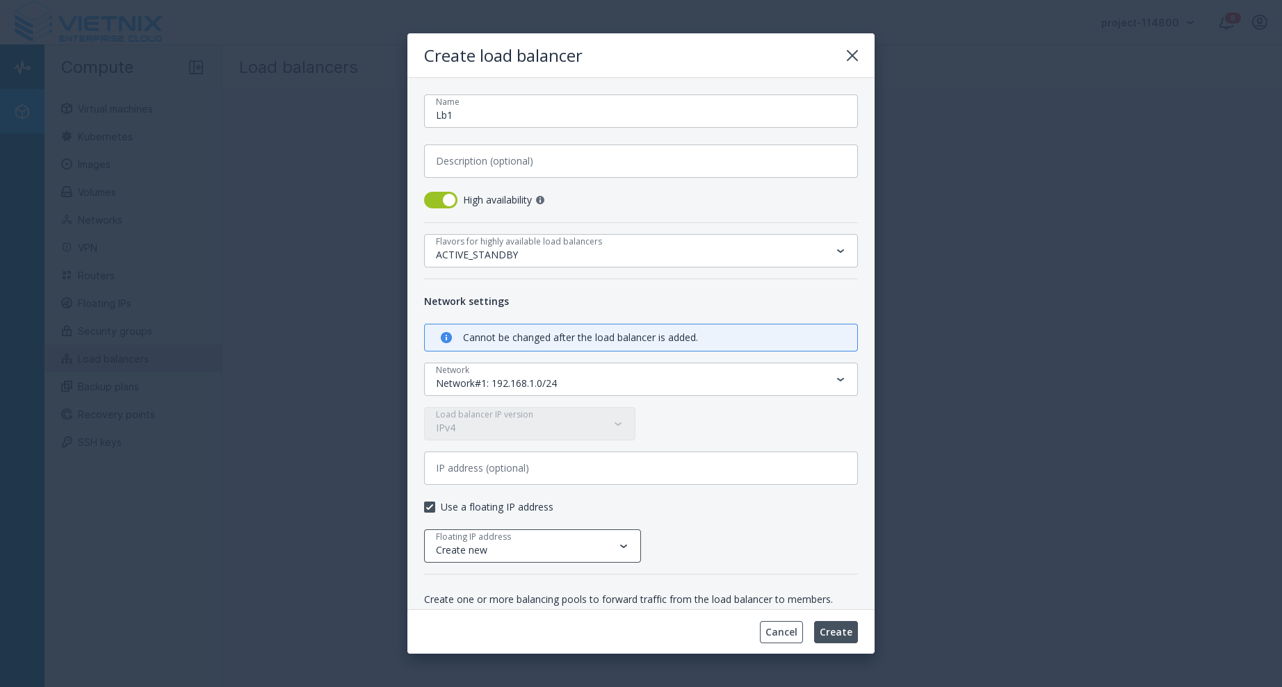This screenshot has height=687, width=1282.
Task: Click the compute cube icon in left rail
Action: (x=22, y=111)
